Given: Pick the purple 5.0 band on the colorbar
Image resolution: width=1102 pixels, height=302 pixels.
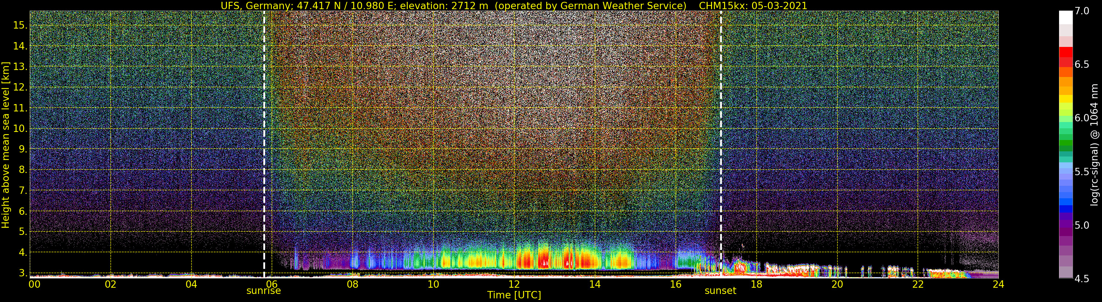Looking at the screenshot, I should (1066, 225).
